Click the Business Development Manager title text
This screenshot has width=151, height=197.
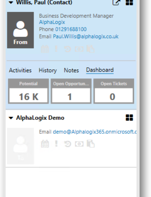pos(77,16)
